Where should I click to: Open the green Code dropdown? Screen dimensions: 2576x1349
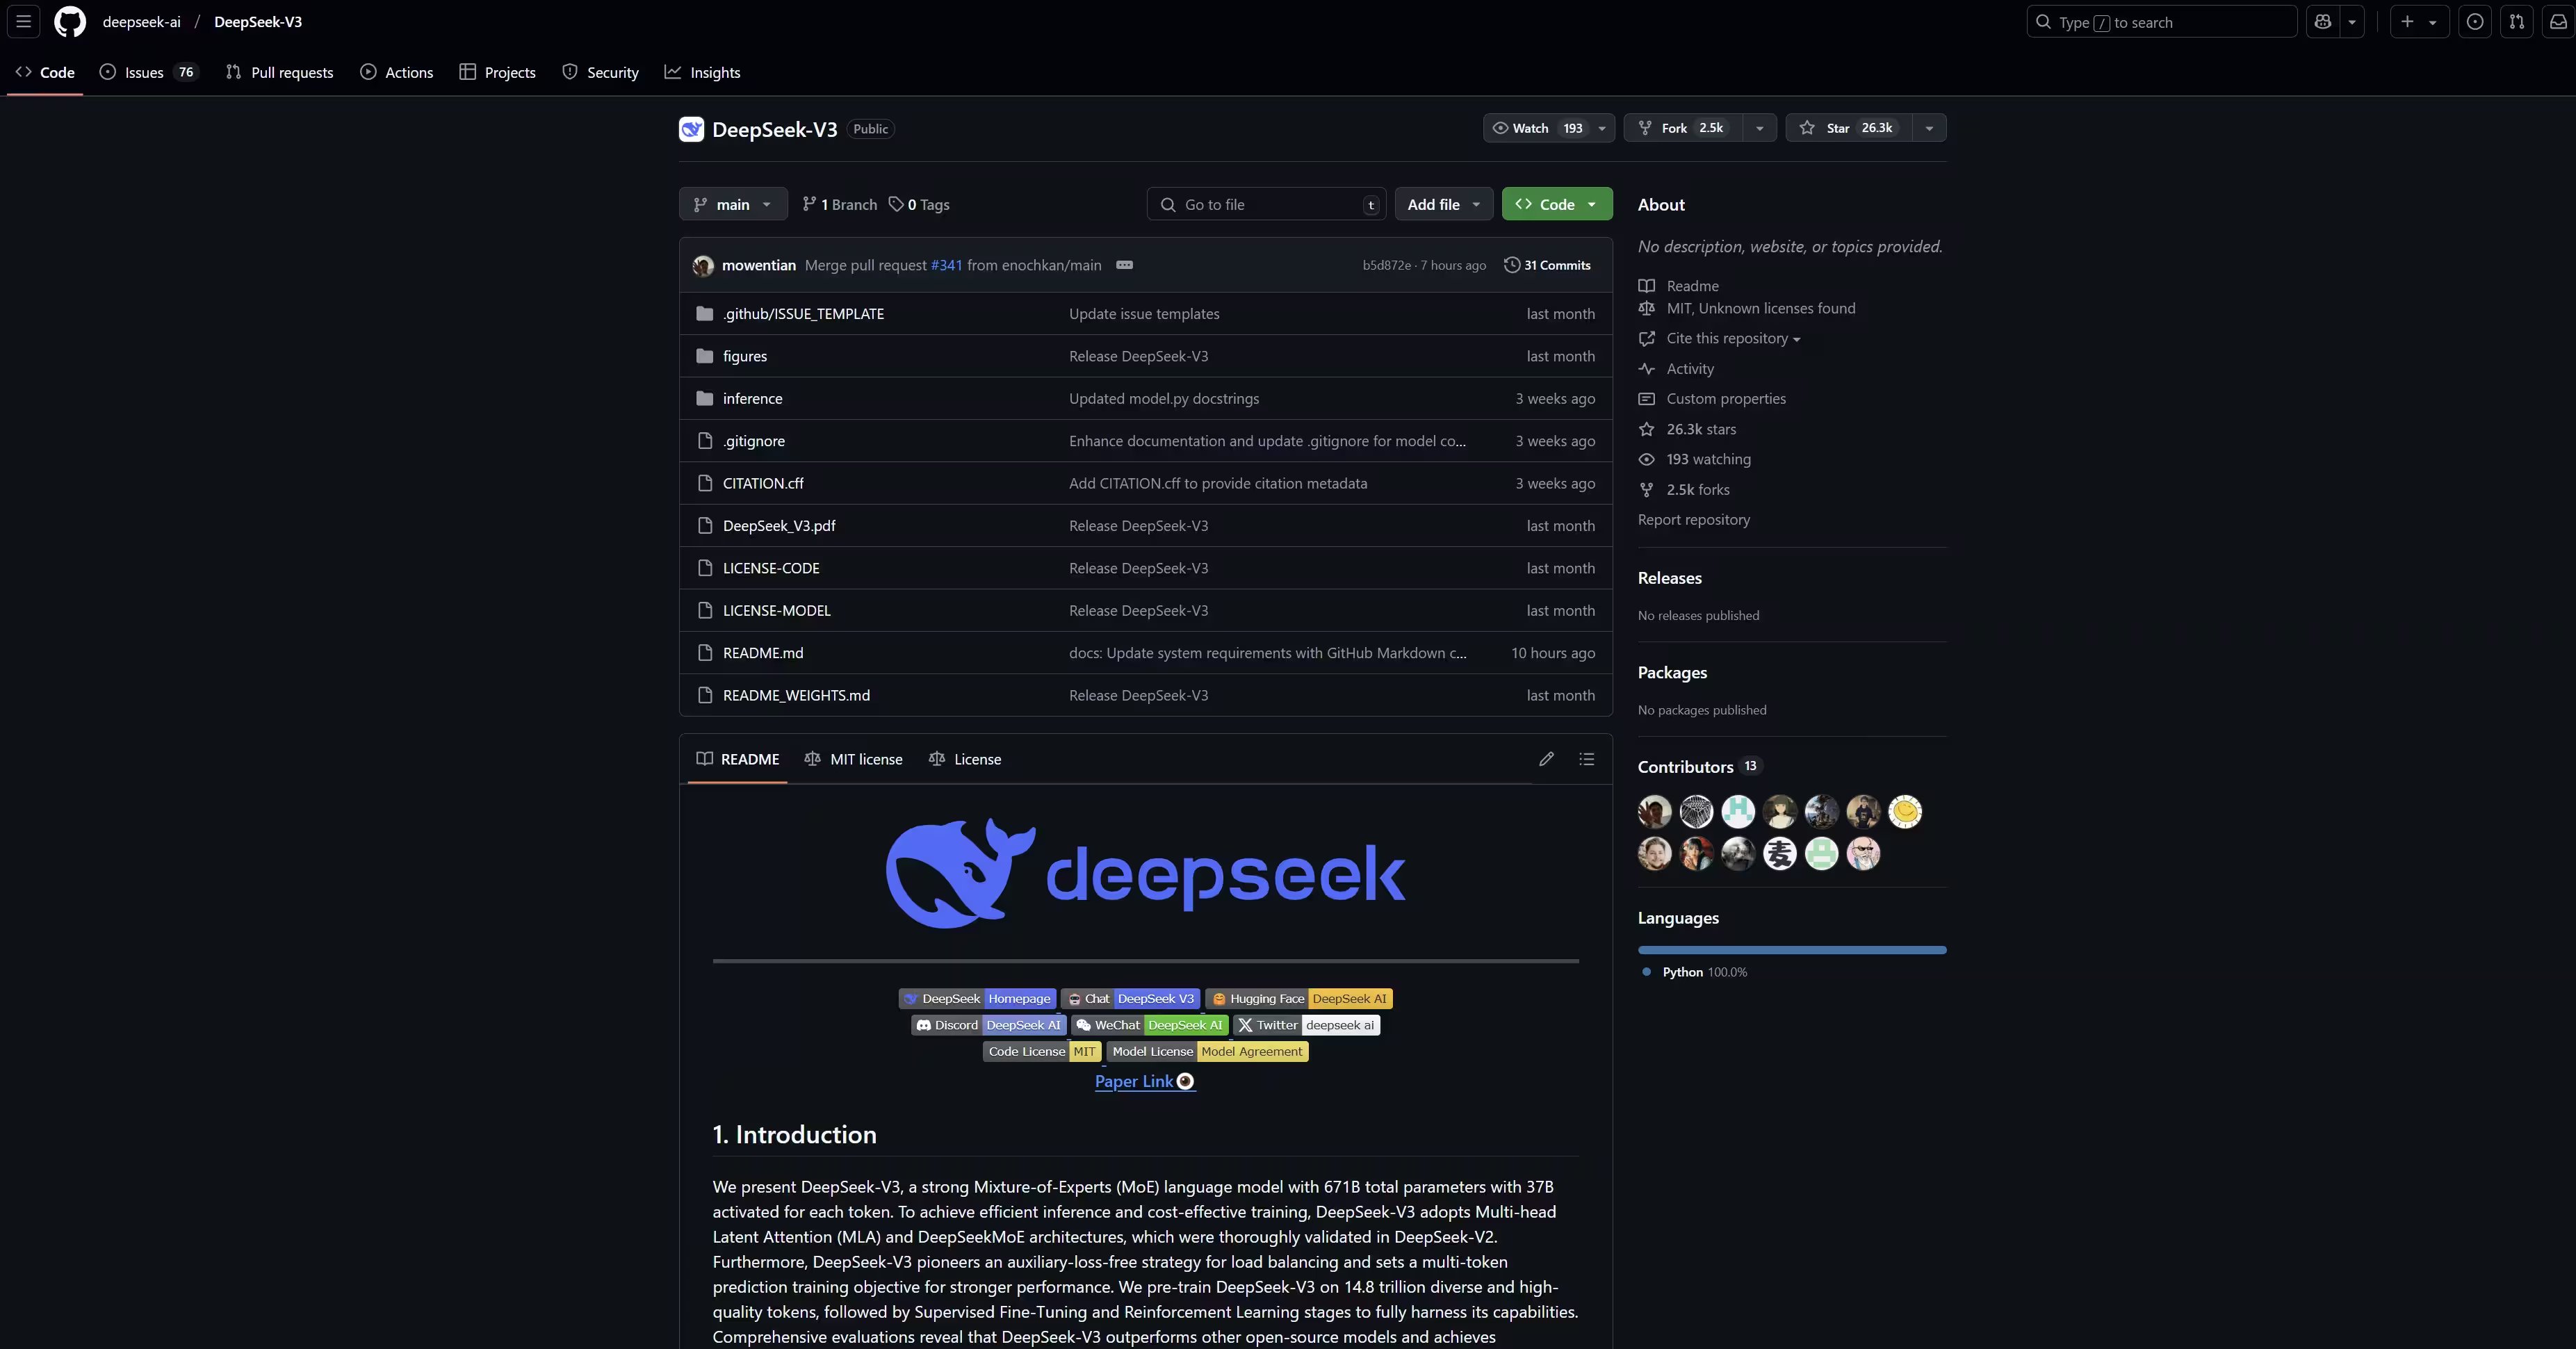pos(1557,204)
